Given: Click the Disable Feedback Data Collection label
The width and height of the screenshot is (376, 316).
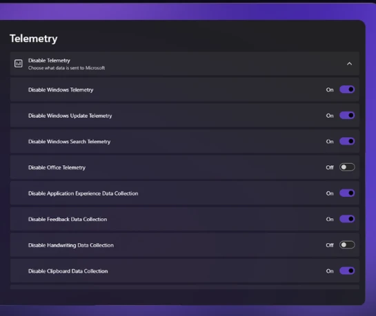Looking at the screenshot, I should tap(68, 220).
